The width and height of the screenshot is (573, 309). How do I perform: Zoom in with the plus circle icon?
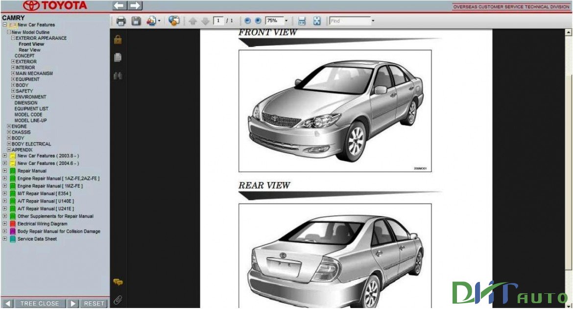tap(258, 21)
